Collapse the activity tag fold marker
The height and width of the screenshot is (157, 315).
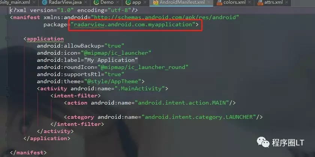tap(7, 88)
